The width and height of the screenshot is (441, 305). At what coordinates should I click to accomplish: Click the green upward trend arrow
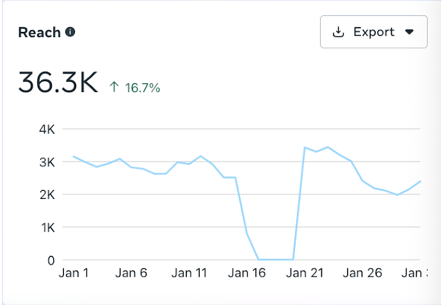click(x=114, y=88)
